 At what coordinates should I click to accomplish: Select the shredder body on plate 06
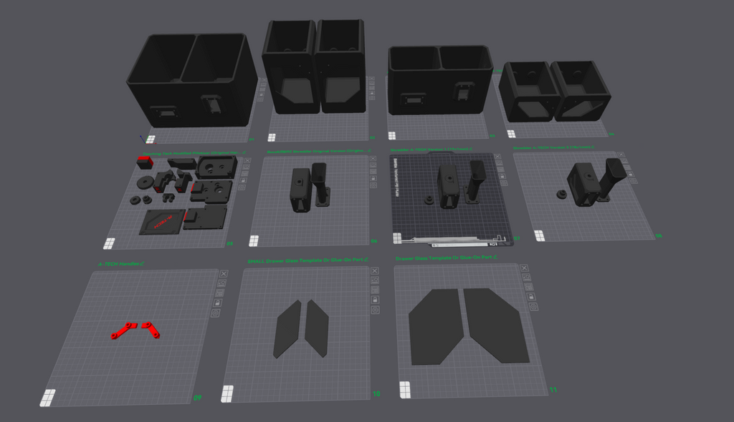[x=300, y=191]
